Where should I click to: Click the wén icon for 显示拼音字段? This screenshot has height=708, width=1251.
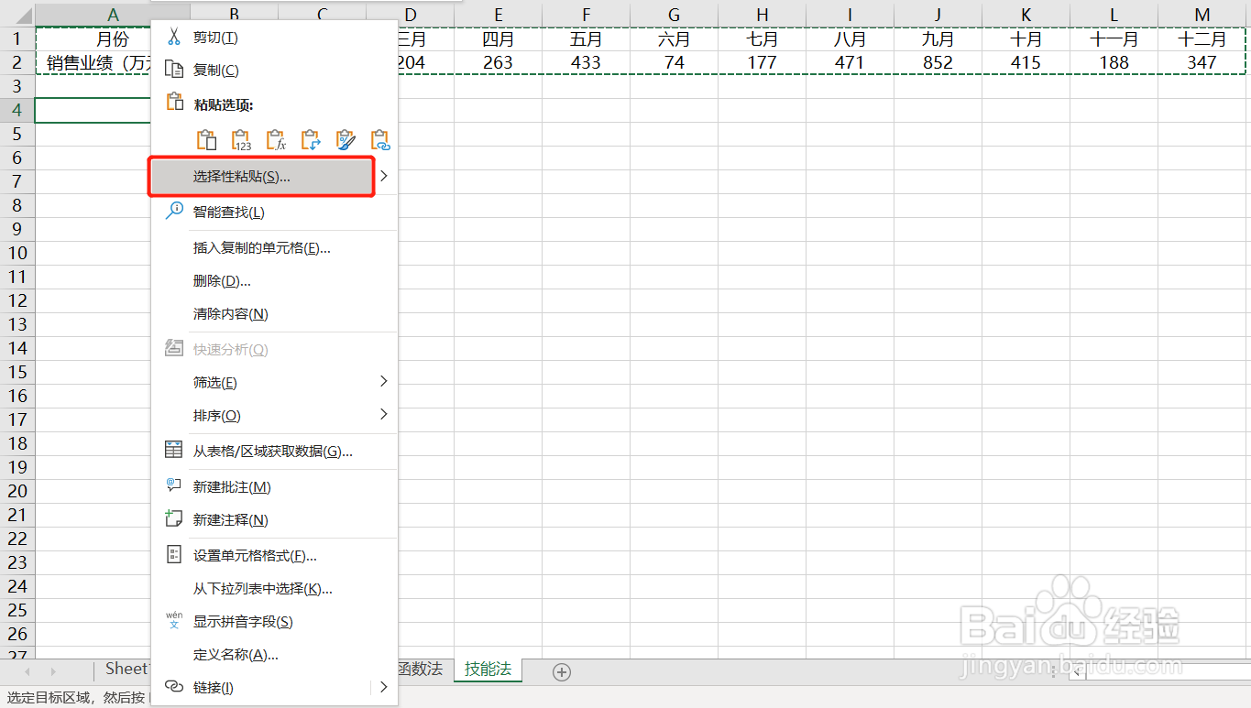click(174, 620)
